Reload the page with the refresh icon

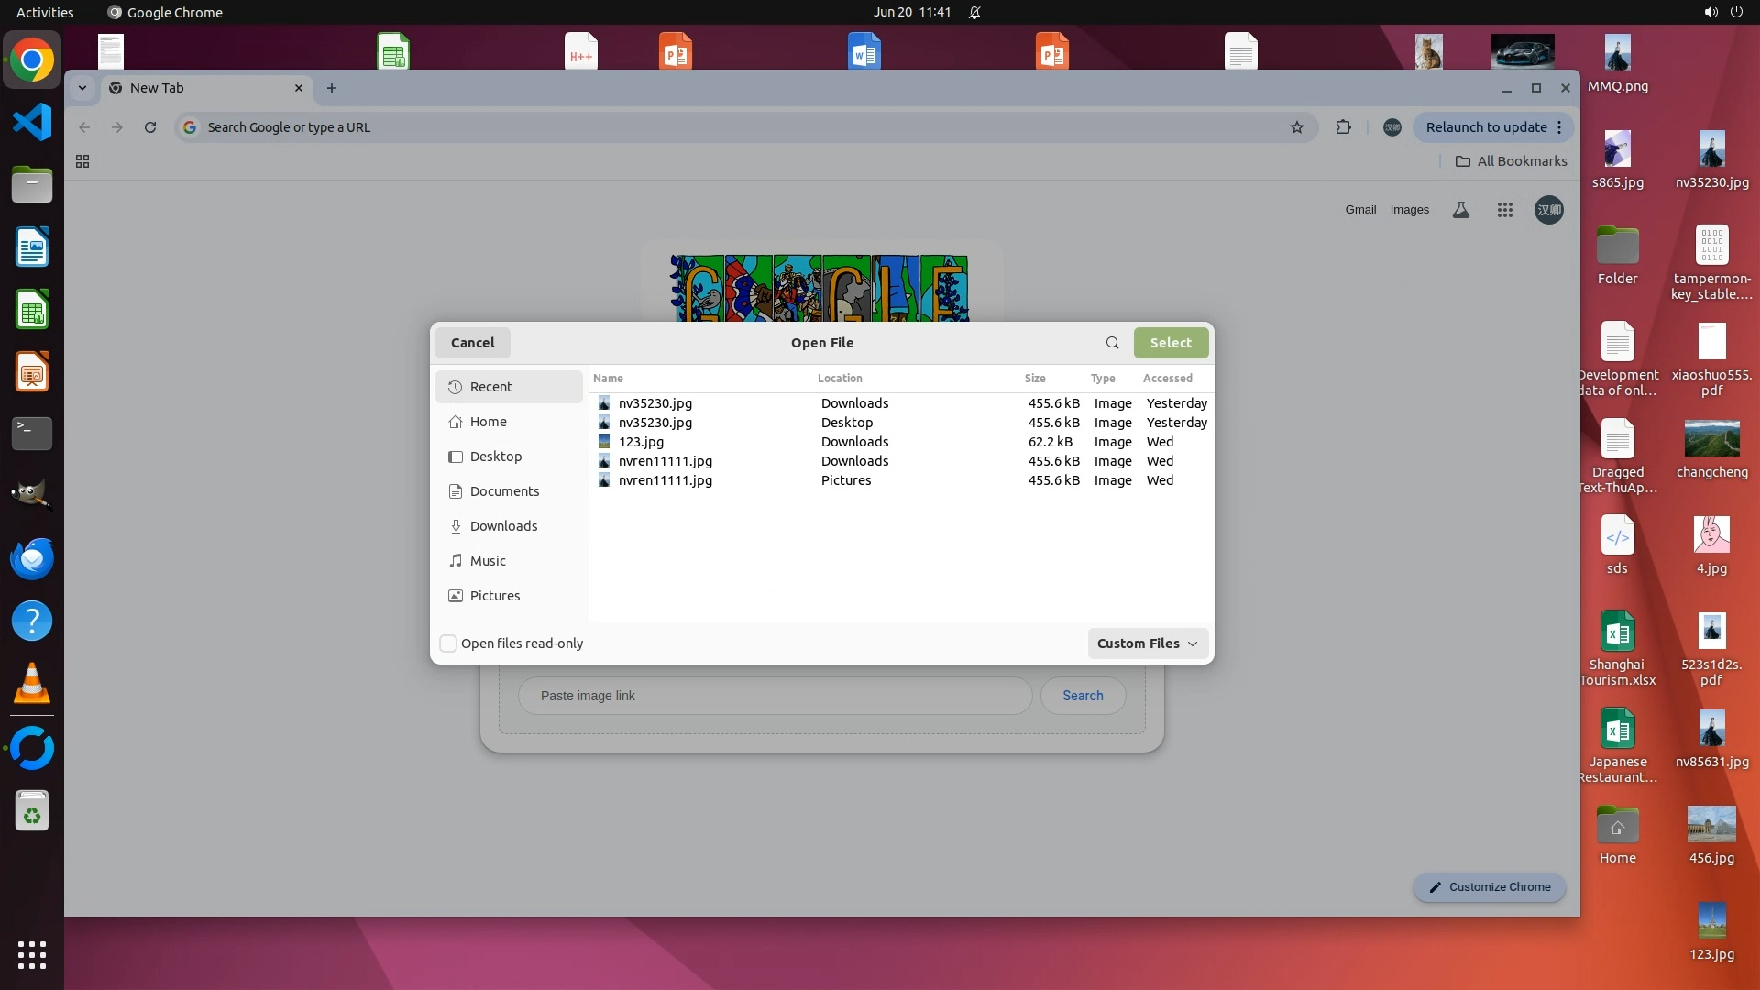[x=150, y=127]
